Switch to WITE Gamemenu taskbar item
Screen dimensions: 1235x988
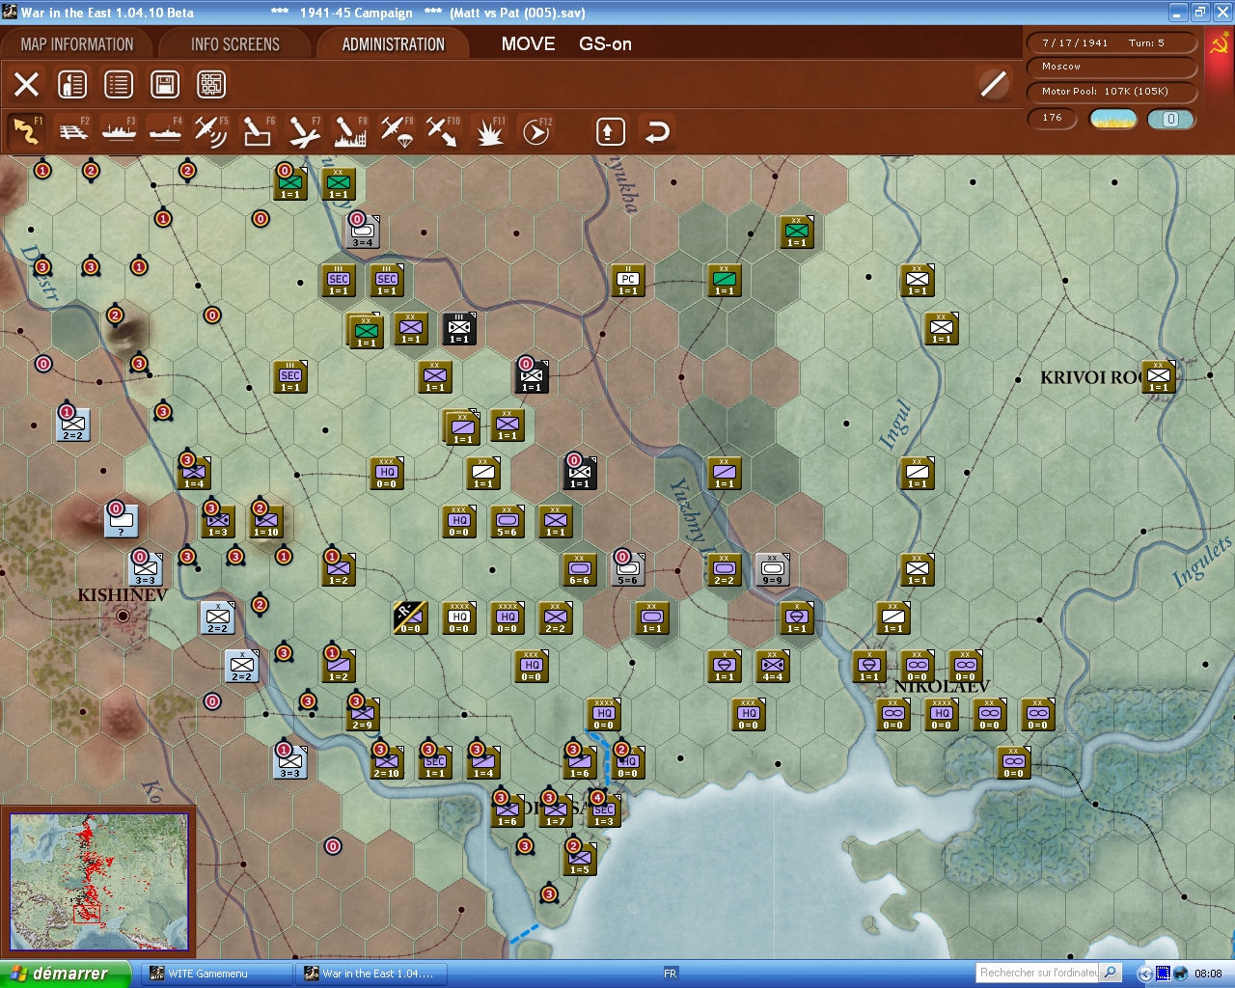tap(217, 974)
